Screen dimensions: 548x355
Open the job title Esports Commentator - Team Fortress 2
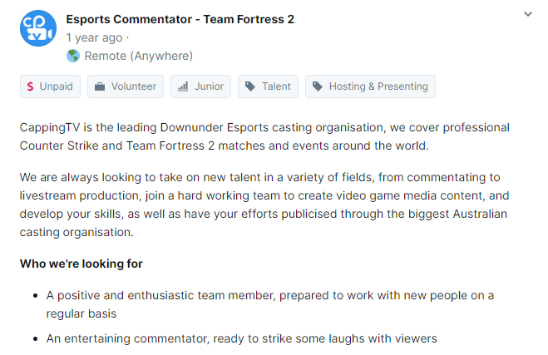[x=180, y=19]
